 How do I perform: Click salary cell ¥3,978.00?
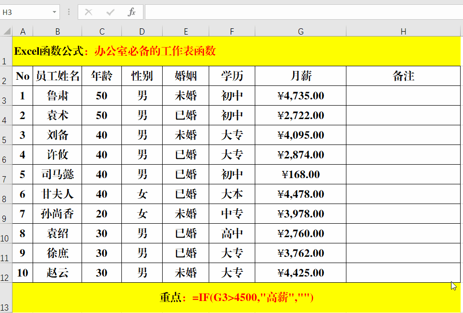coord(301,214)
